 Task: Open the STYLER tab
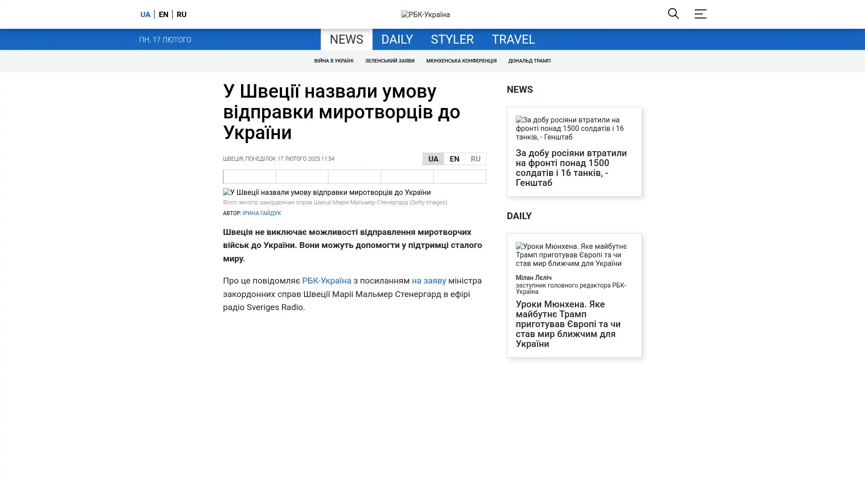(452, 40)
